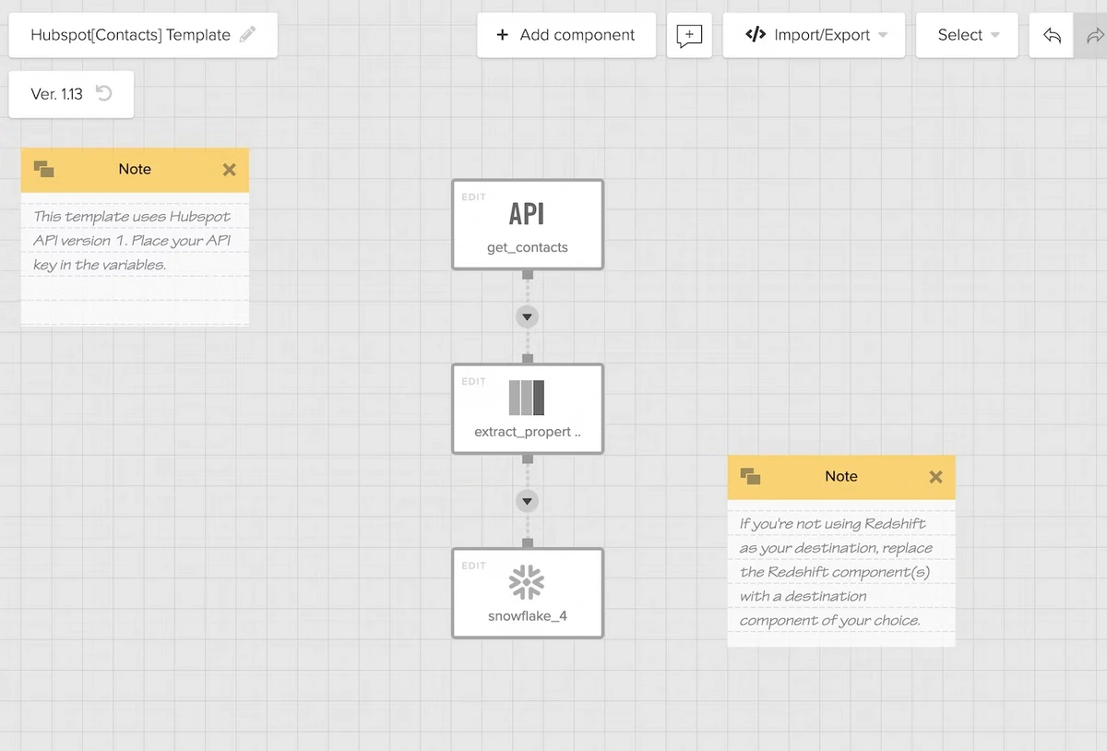Click the stack icon on the Hubspot API note
This screenshot has height=751, width=1107.
tap(43, 169)
